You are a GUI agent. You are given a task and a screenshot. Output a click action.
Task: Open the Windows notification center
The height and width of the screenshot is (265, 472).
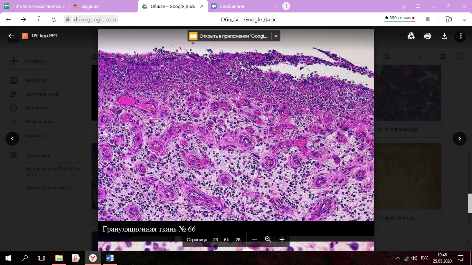point(460,258)
